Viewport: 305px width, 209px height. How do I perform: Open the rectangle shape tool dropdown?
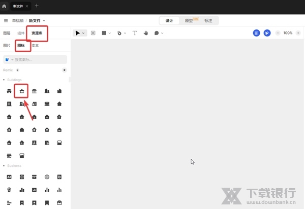pos(106,33)
